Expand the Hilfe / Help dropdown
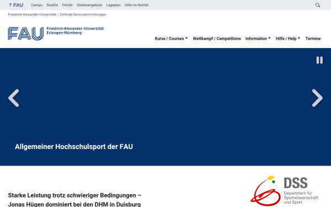 [x=288, y=39]
